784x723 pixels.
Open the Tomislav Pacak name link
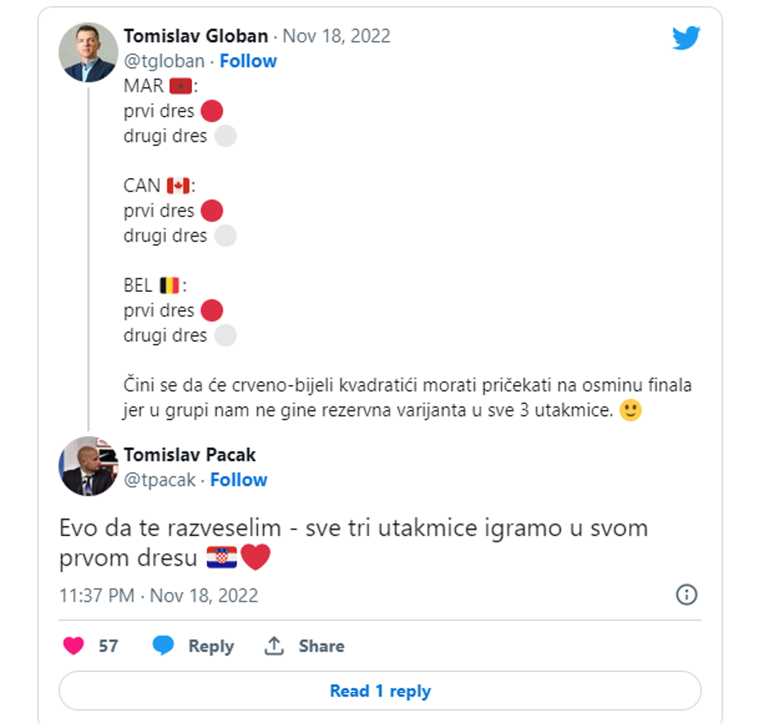[x=189, y=455]
